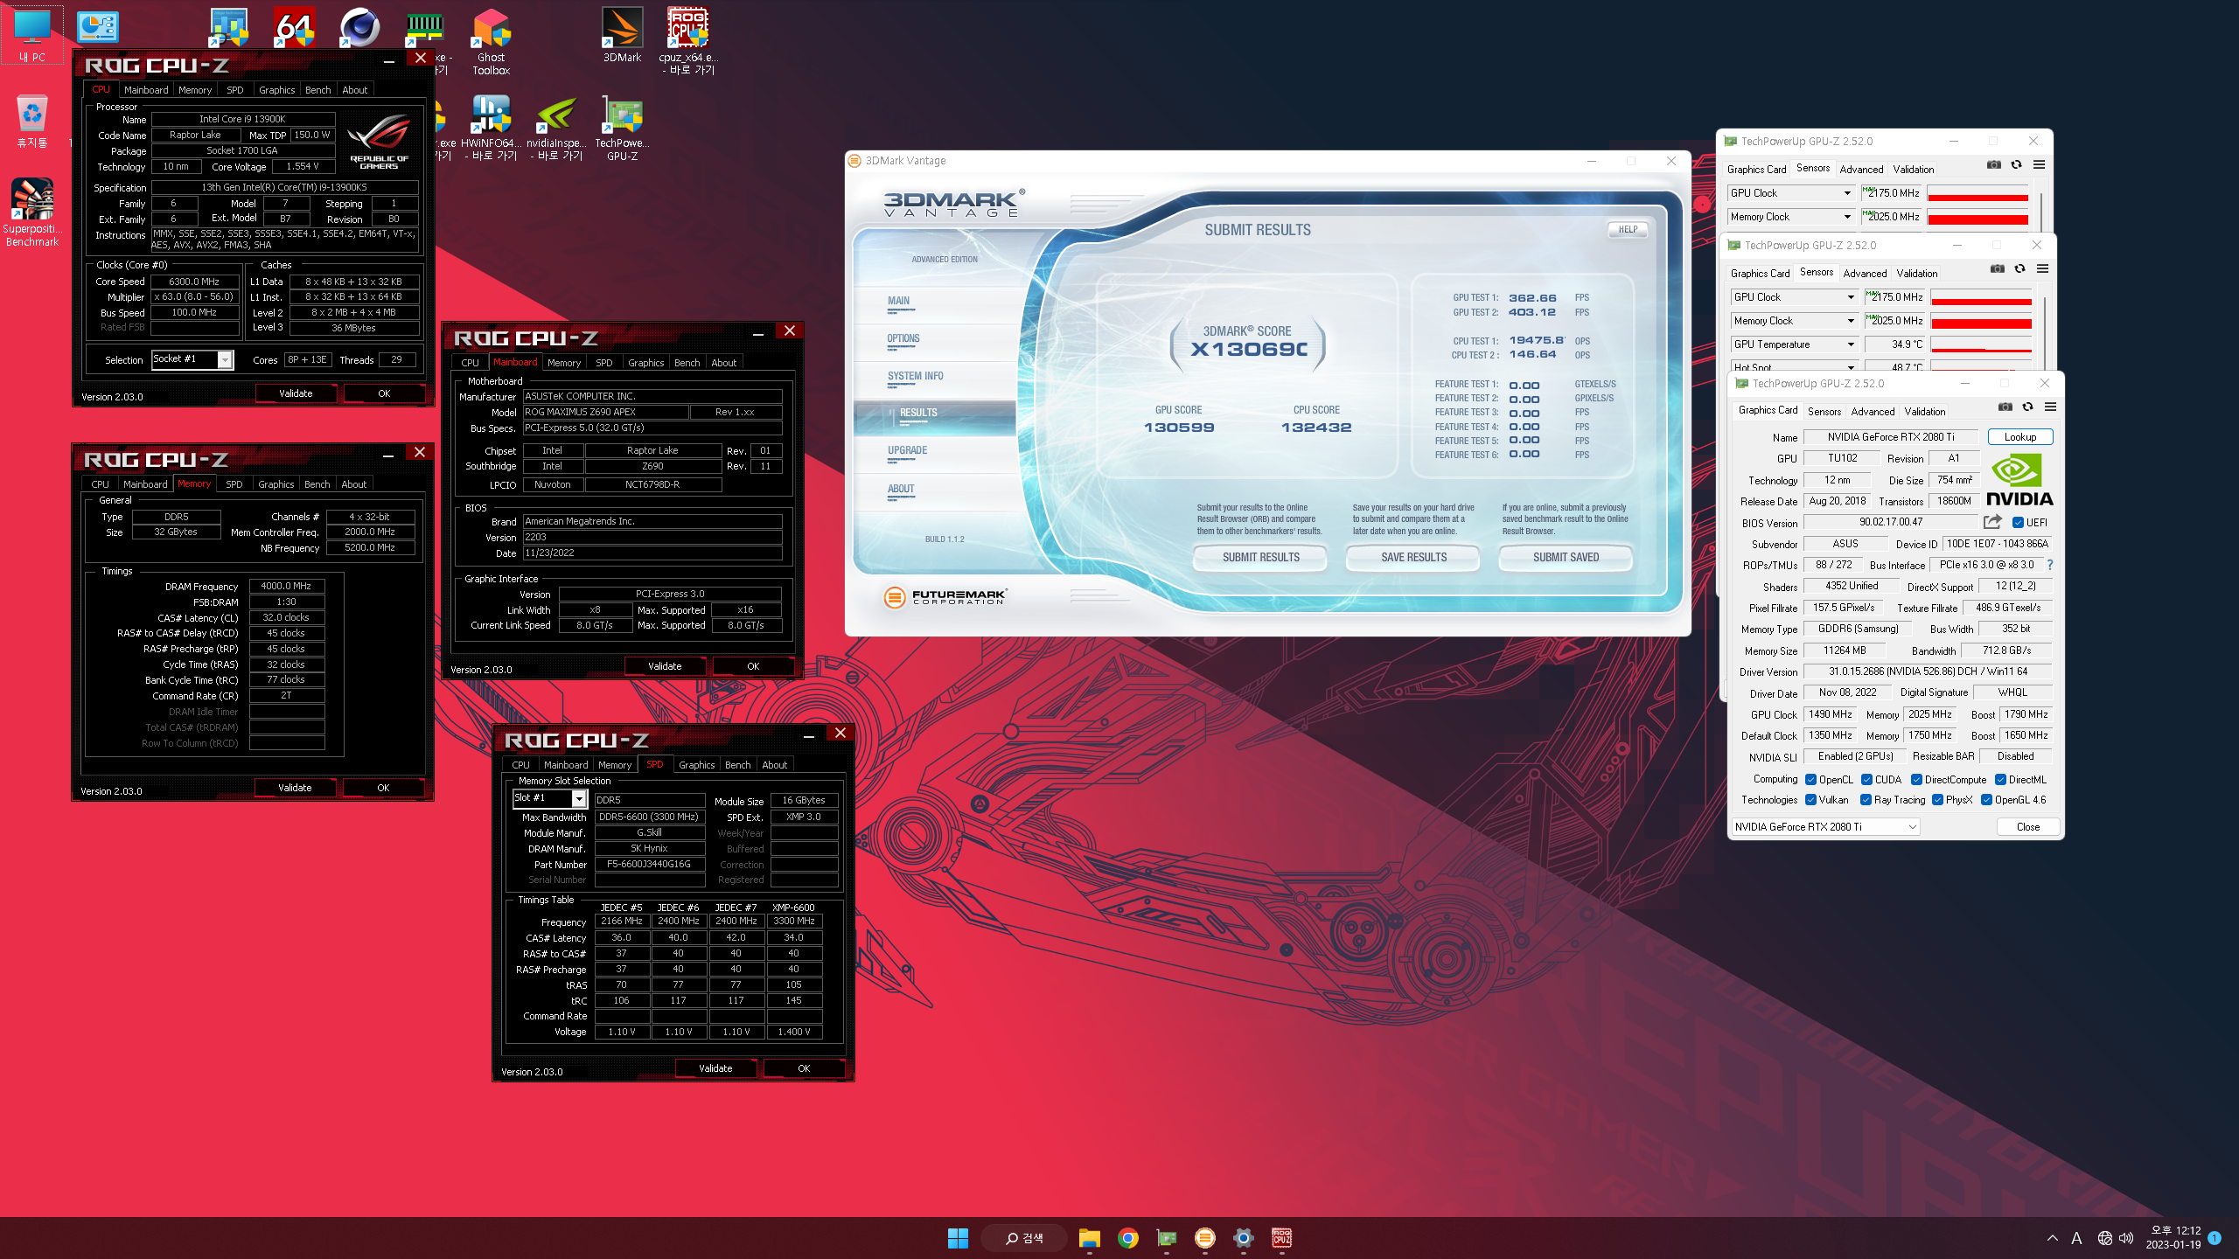Click the GPU Clock red sensor graph in middle GPU-Z window
This screenshot has width=2239, height=1259.
click(x=1981, y=298)
